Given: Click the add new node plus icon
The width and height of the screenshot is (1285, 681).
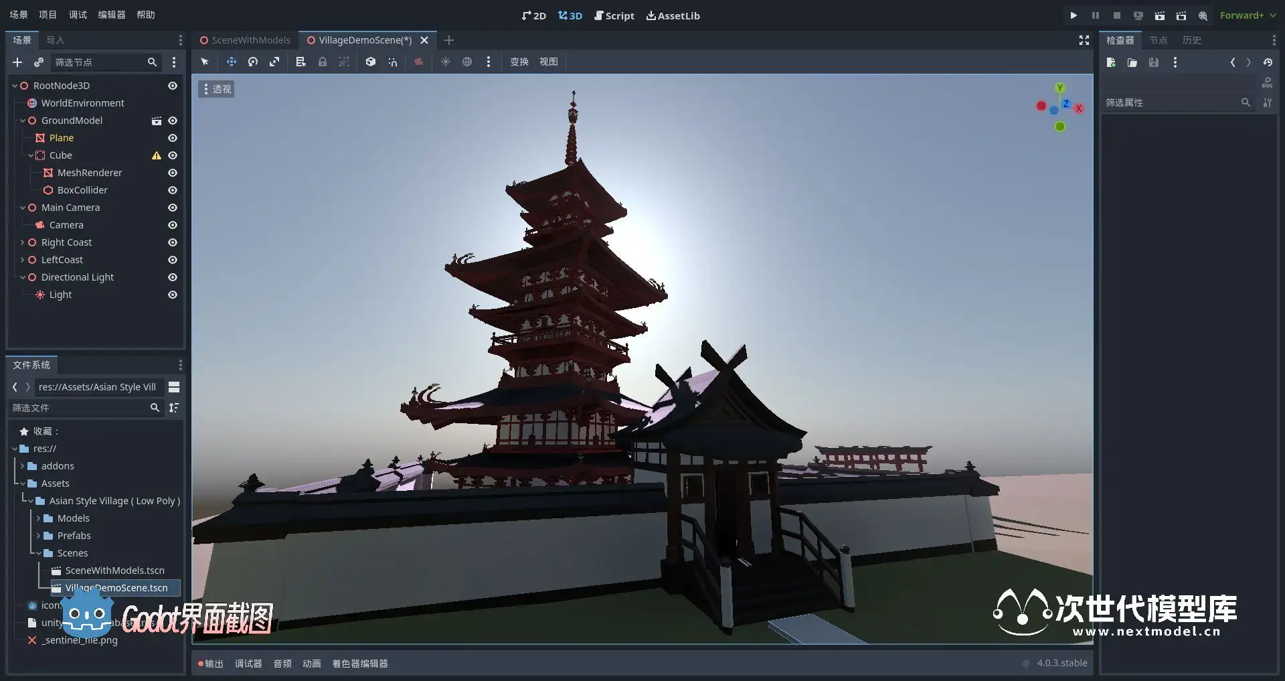Looking at the screenshot, I should pos(17,62).
